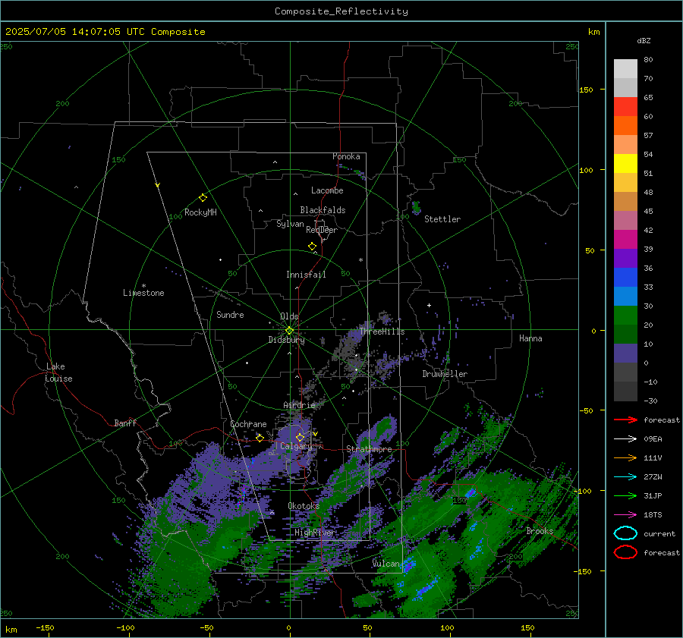Click the Innisfail city label
Image resolution: width=683 pixels, height=638 pixels.
[x=306, y=275]
